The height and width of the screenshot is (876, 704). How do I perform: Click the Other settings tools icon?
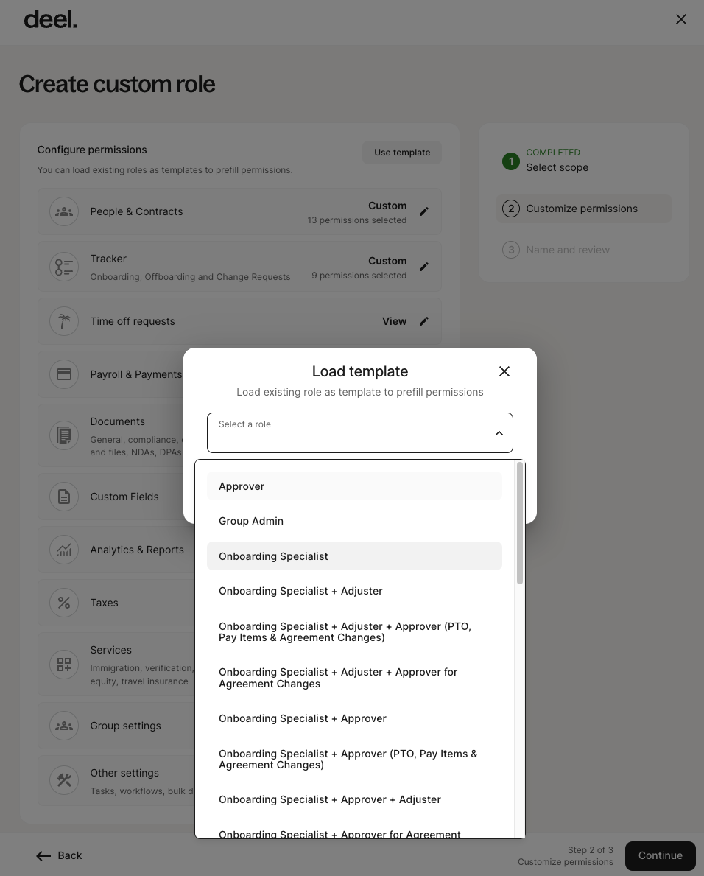(64, 780)
